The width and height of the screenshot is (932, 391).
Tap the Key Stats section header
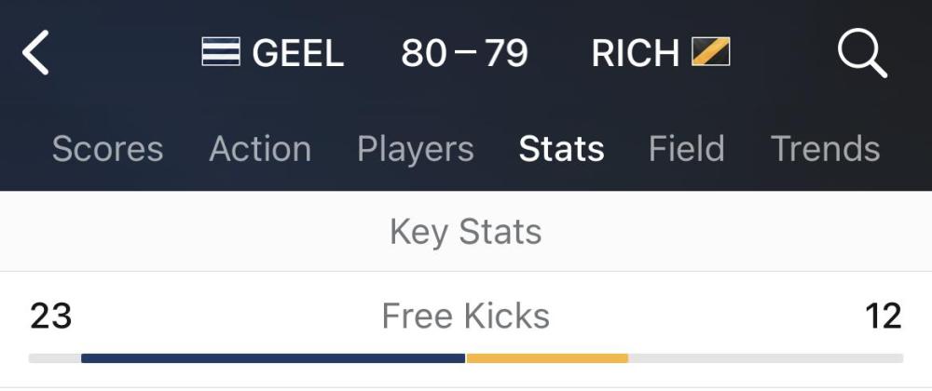(x=466, y=232)
